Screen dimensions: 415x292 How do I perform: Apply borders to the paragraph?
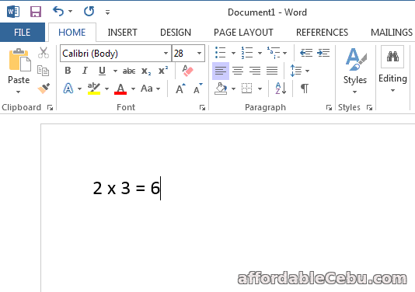coord(246,89)
